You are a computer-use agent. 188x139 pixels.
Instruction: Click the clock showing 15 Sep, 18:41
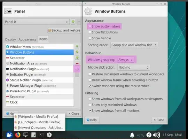[x=173, y=135]
